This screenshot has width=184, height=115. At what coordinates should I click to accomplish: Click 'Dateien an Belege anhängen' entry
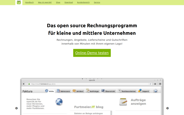(x=89, y=113)
